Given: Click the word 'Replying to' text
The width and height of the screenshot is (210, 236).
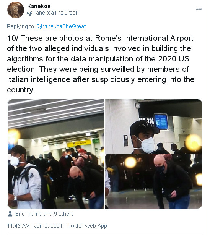Looking at the screenshot, I should click(x=20, y=26).
